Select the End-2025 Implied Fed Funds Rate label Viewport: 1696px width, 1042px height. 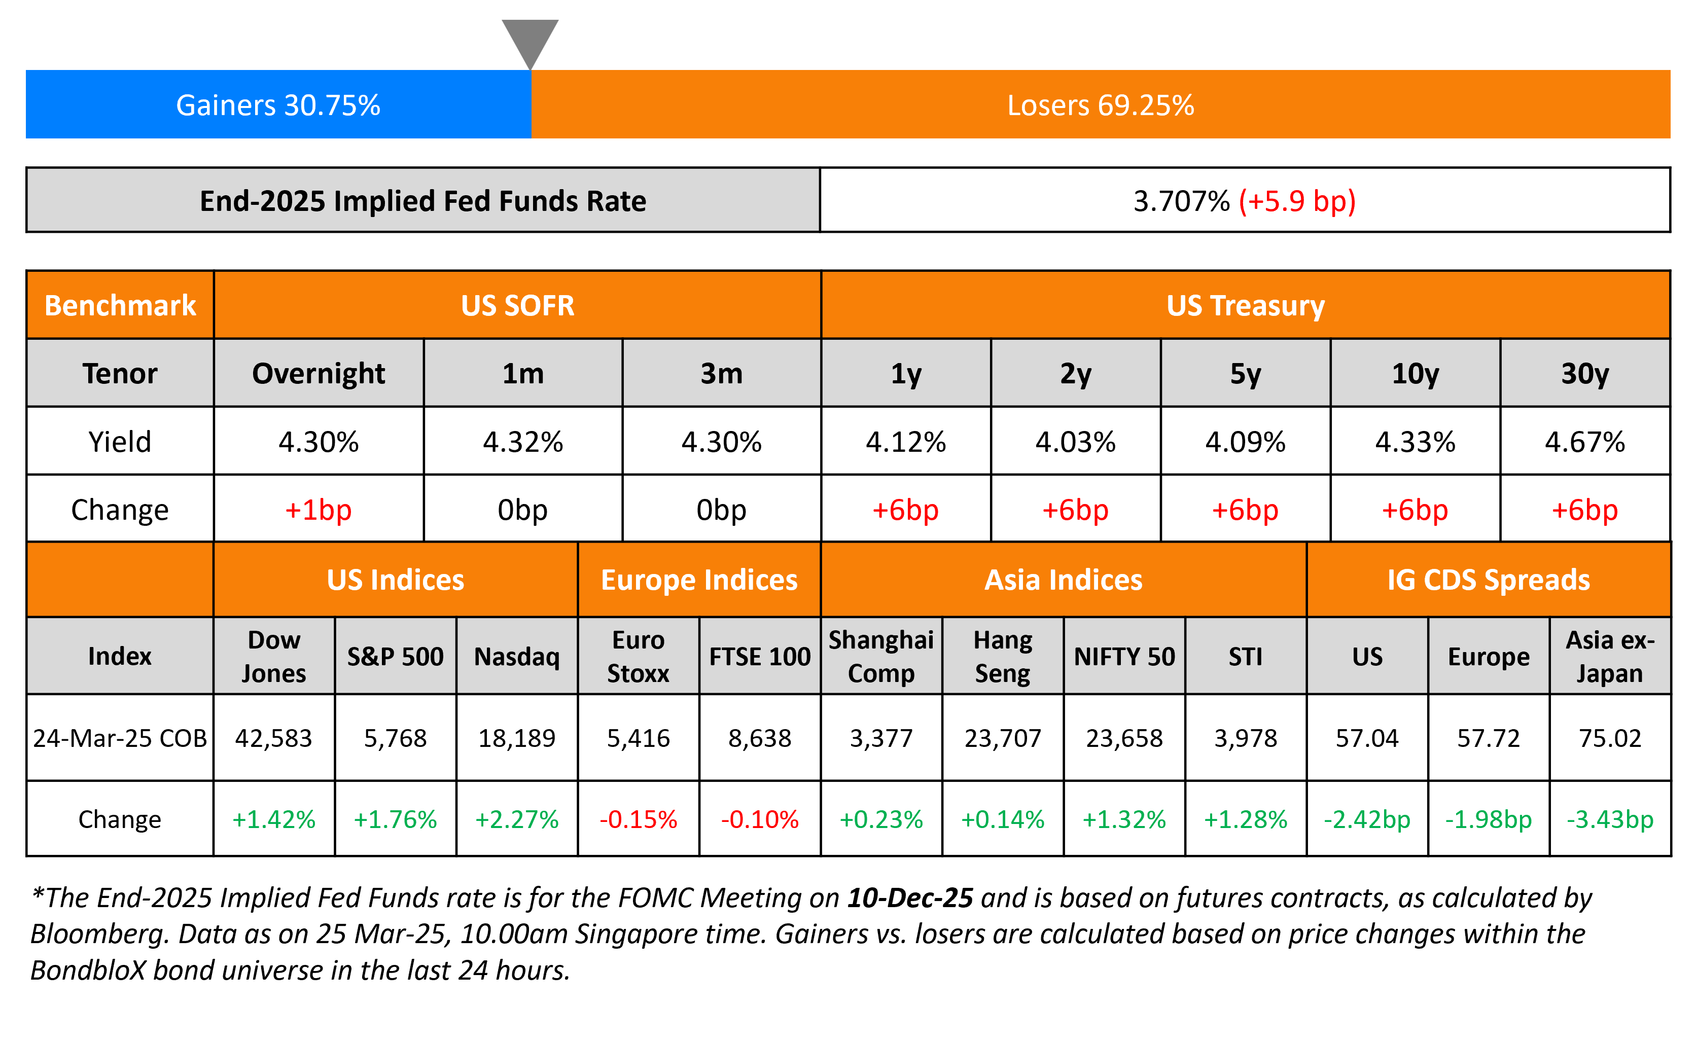pyautogui.click(x=422, y=201)
